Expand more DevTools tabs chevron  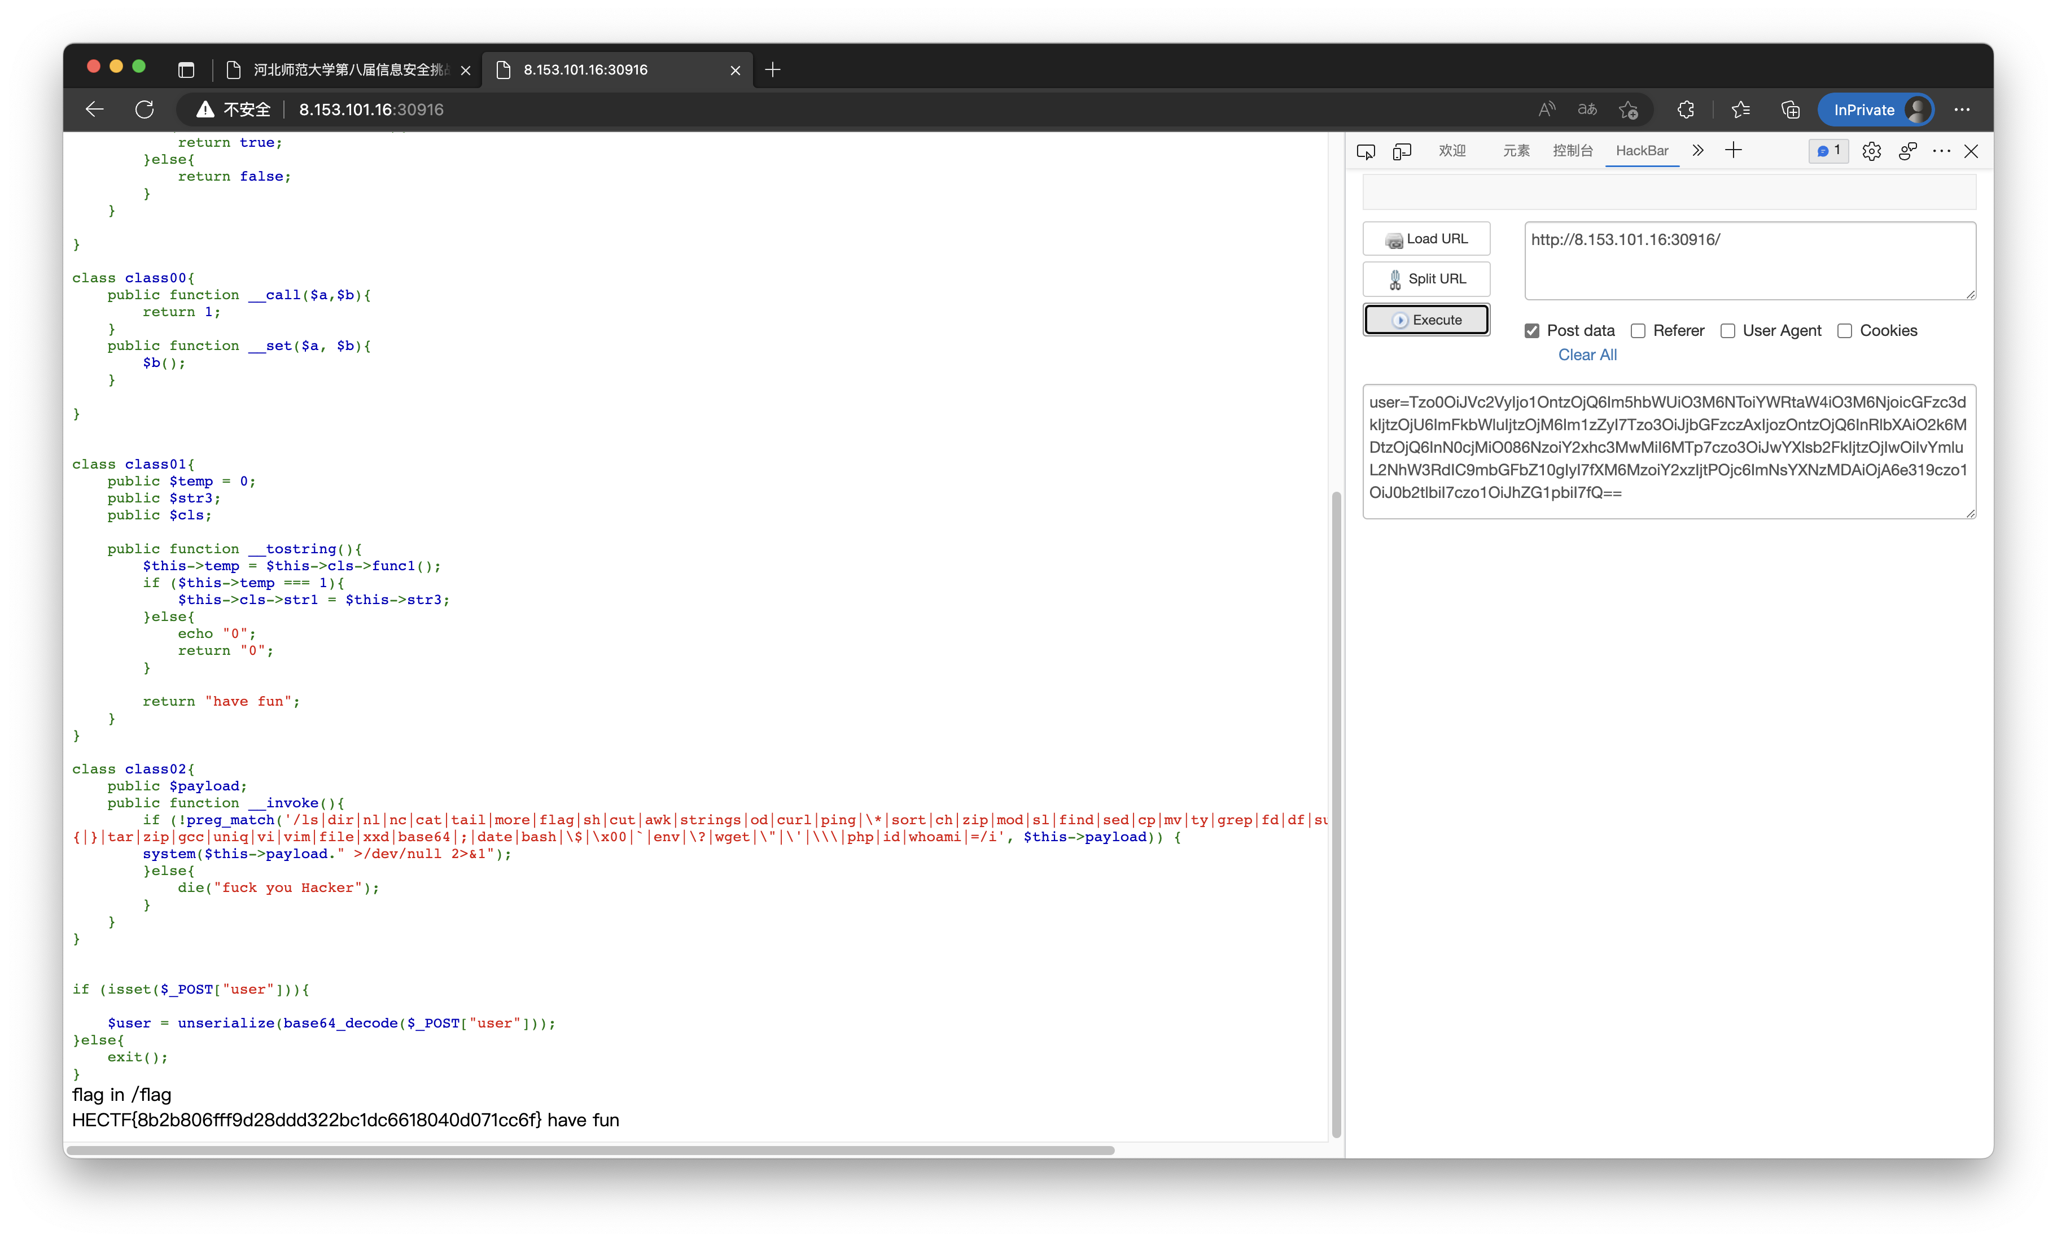[1698, 150]
